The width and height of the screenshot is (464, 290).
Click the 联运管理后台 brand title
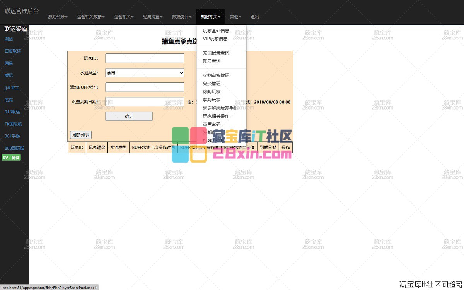click(x=22, y=11)
